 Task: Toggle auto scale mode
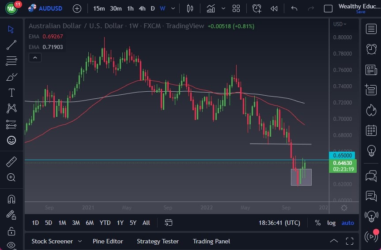point(347,223)
